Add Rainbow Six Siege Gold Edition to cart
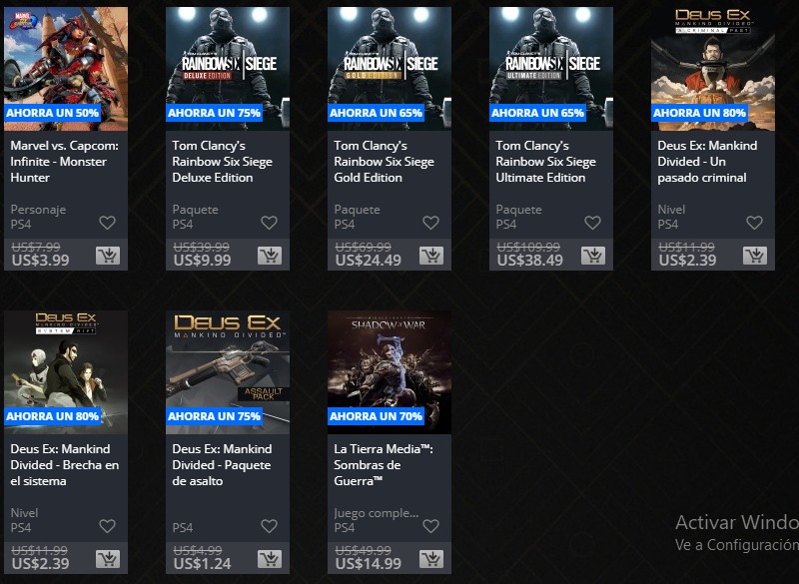Viewport: 799px width, 584px height. 431,256
